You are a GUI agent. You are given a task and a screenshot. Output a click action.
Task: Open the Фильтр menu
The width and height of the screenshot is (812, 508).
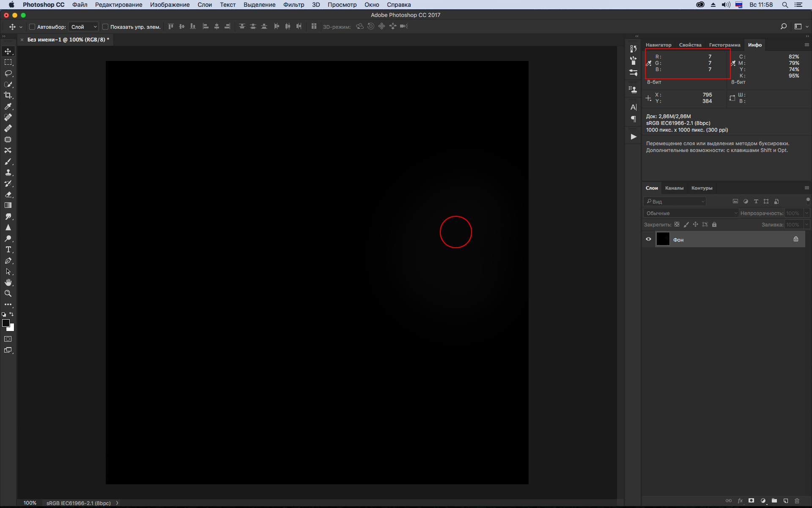click(x=294, y=5)
